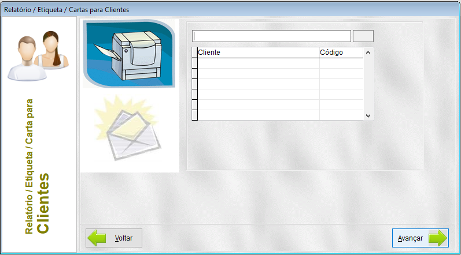Click the printer report icon
Screen dimensions: 461x255
[x=128, y=53]
